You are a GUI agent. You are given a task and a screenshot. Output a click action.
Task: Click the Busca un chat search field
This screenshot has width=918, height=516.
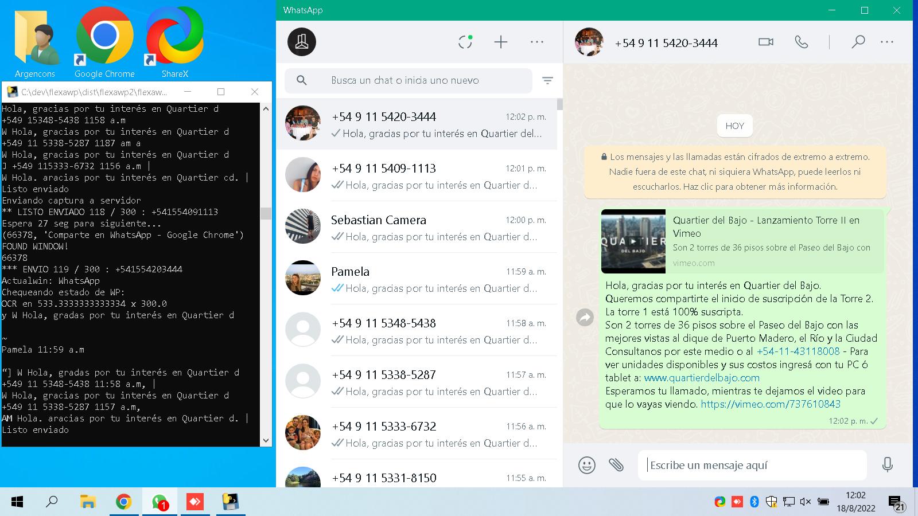point(409,80)
